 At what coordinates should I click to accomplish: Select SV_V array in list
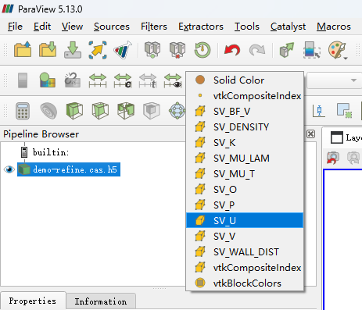(245, 236)
